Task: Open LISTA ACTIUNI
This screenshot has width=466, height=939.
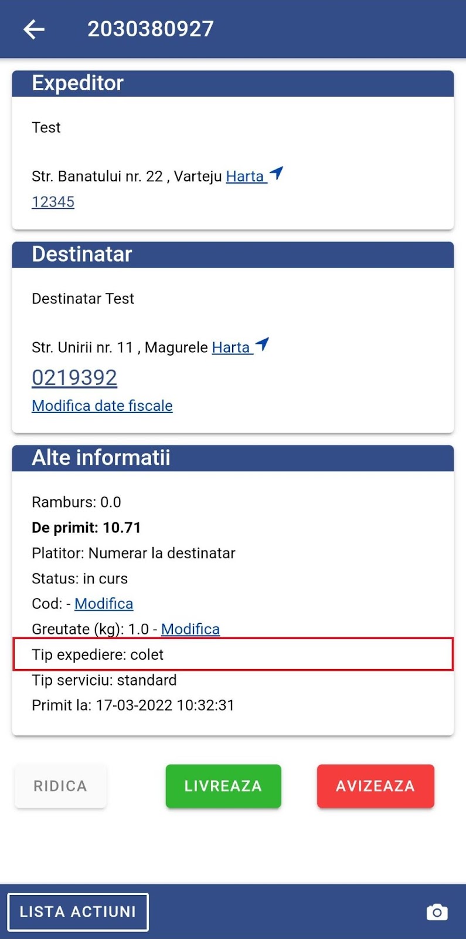Action: point(78,912)
